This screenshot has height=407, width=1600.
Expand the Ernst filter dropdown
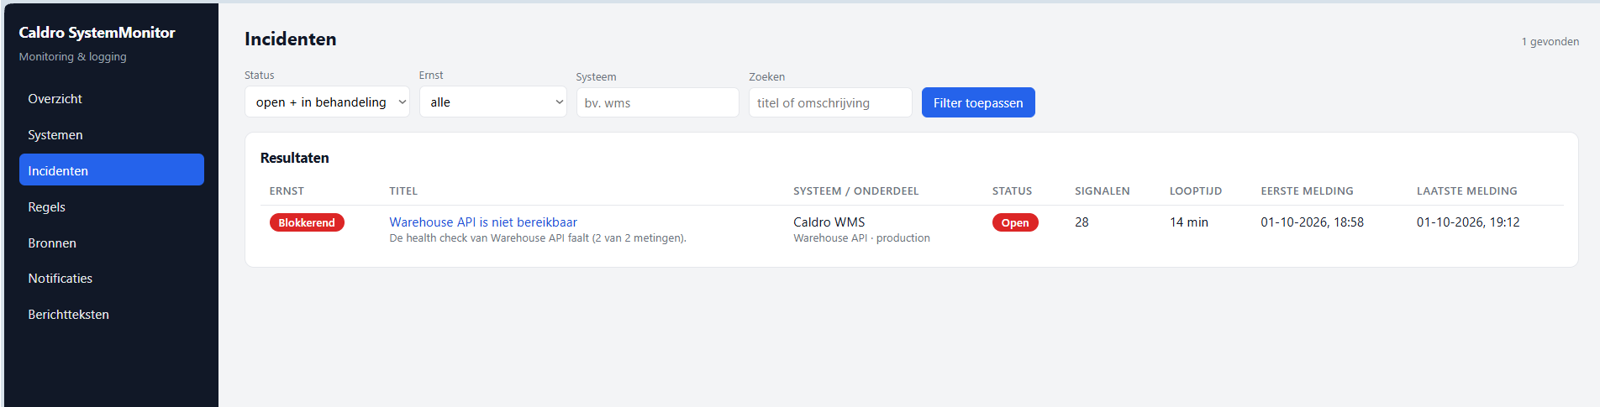(492, 102)
